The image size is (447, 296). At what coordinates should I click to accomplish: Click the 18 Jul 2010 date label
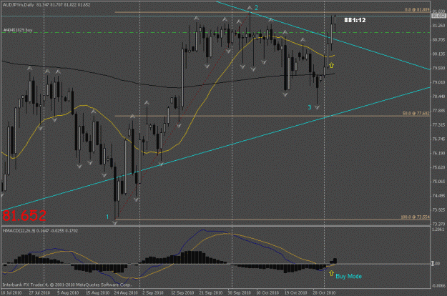click(x=11, y=292)
